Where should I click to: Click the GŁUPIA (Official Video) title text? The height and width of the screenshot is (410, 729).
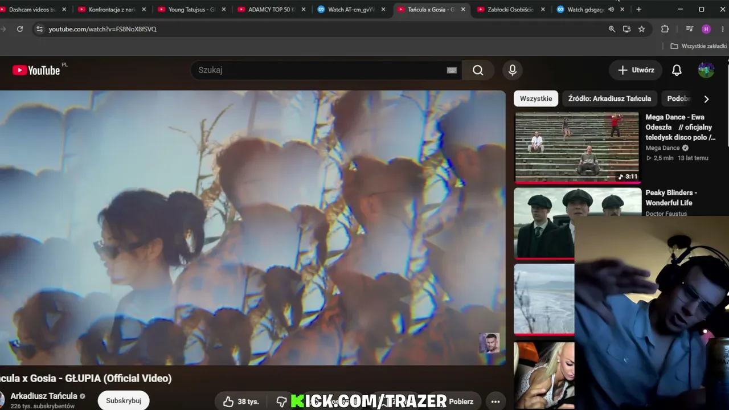coord(118,378)
